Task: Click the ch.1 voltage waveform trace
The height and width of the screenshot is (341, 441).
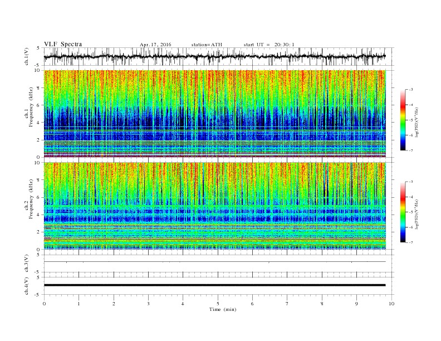Action: pyautogui.click(x=215, y=56)
